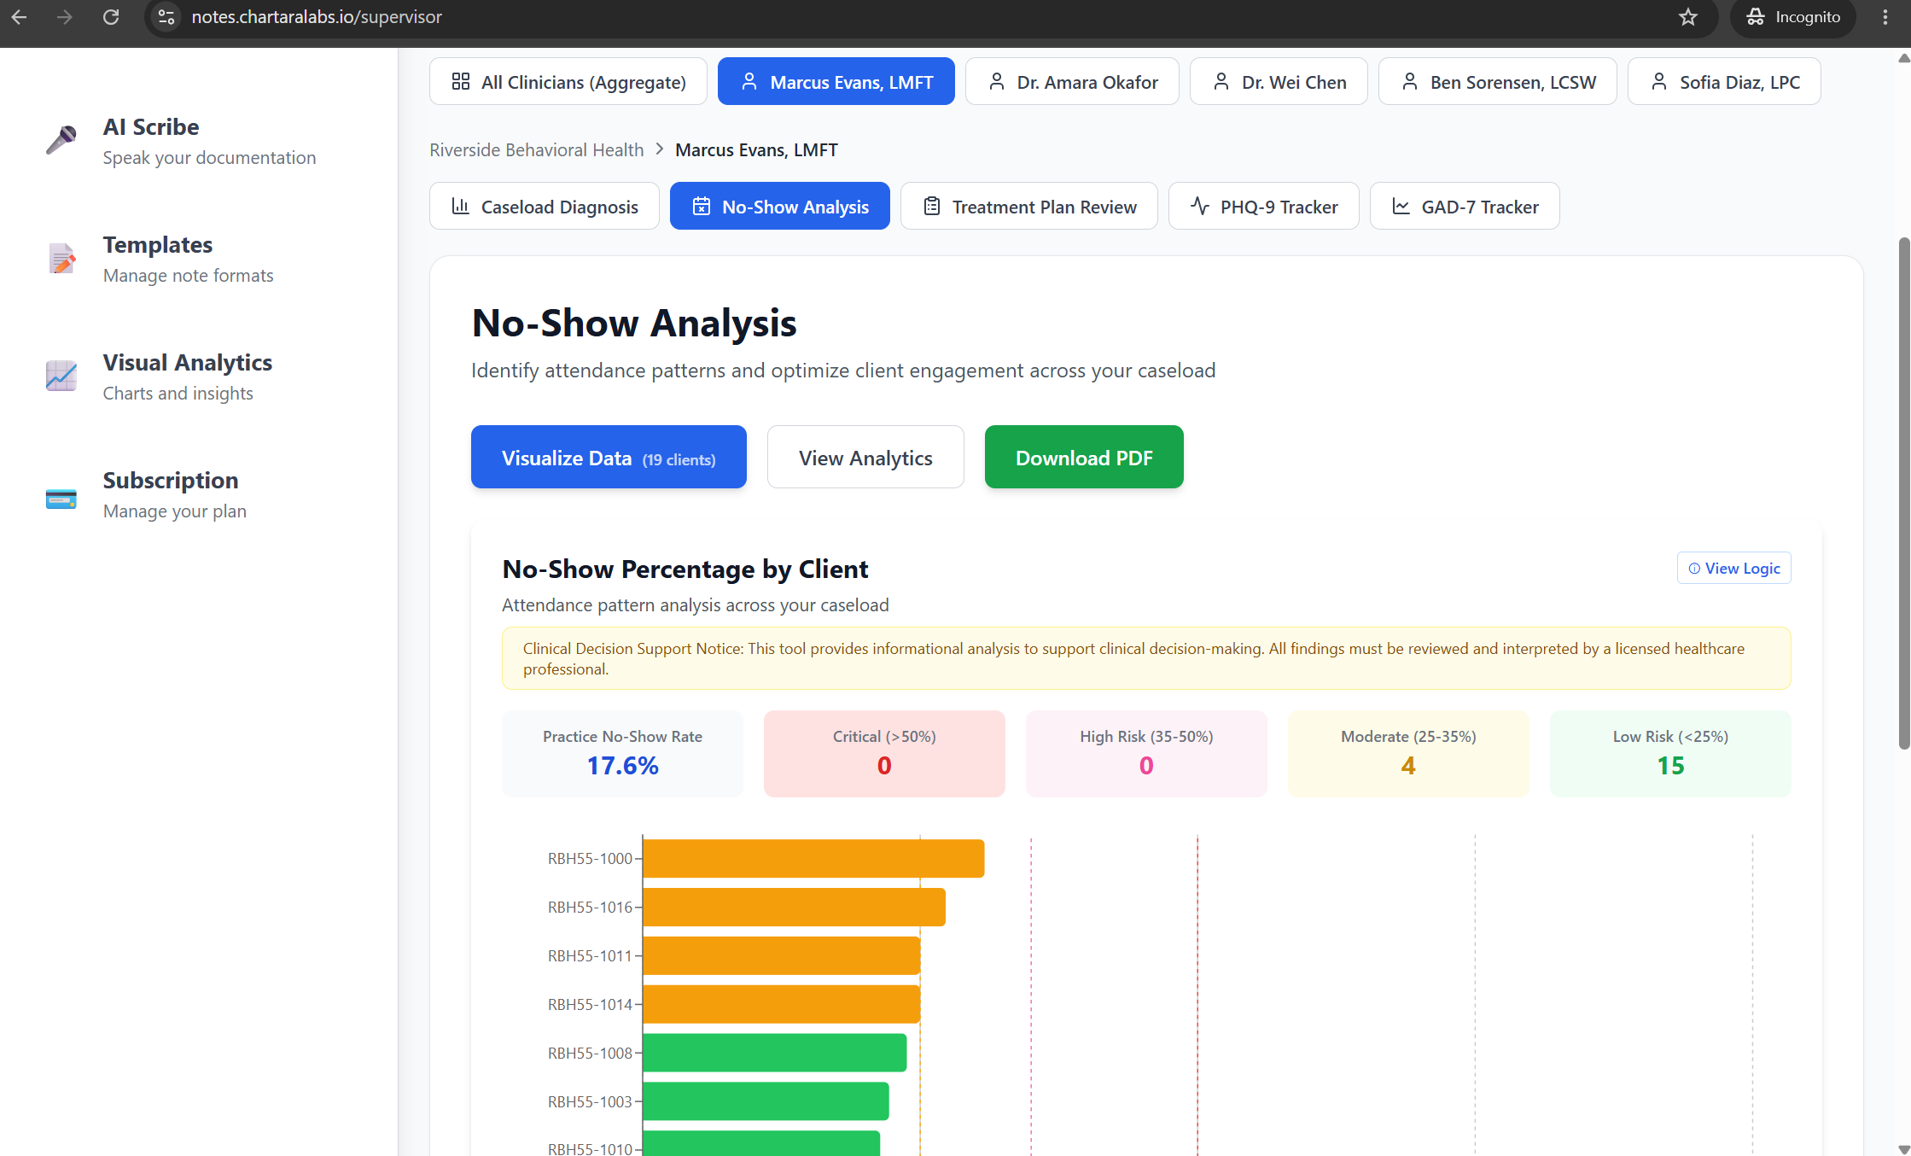Click the AI Scribe microphone icon

pos(61,140)
